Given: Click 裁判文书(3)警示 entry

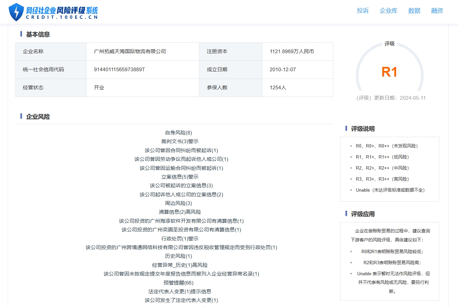Looking at the screenshot, I should [x=180, y=141].
